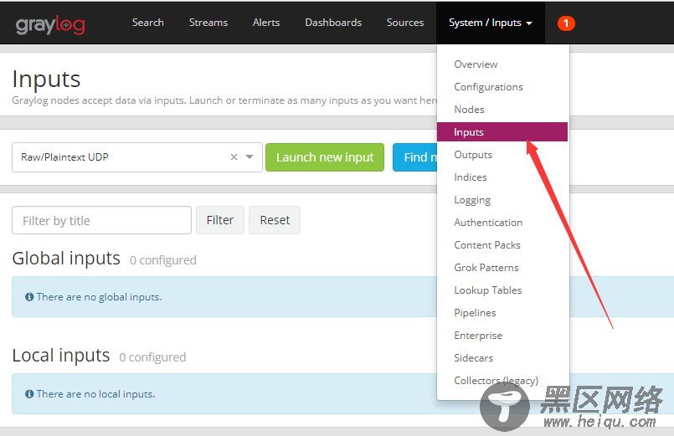Screen dimensions: 674x436
Task: Click 'There are no global inputs.' message
Action: coord(100,297)
